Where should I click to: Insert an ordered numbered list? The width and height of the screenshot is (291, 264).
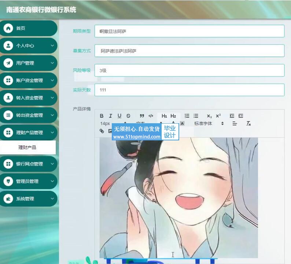click(187, 116)
